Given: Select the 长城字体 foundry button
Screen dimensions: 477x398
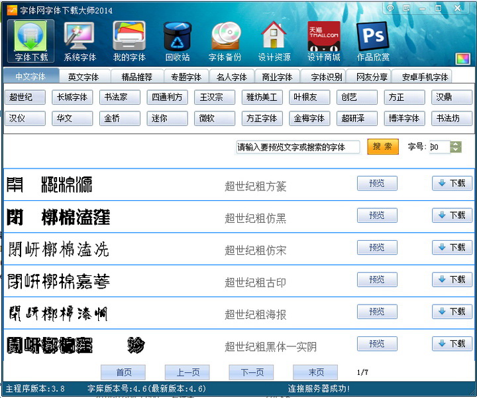Looking at the screenshot, I should (72, 97).
